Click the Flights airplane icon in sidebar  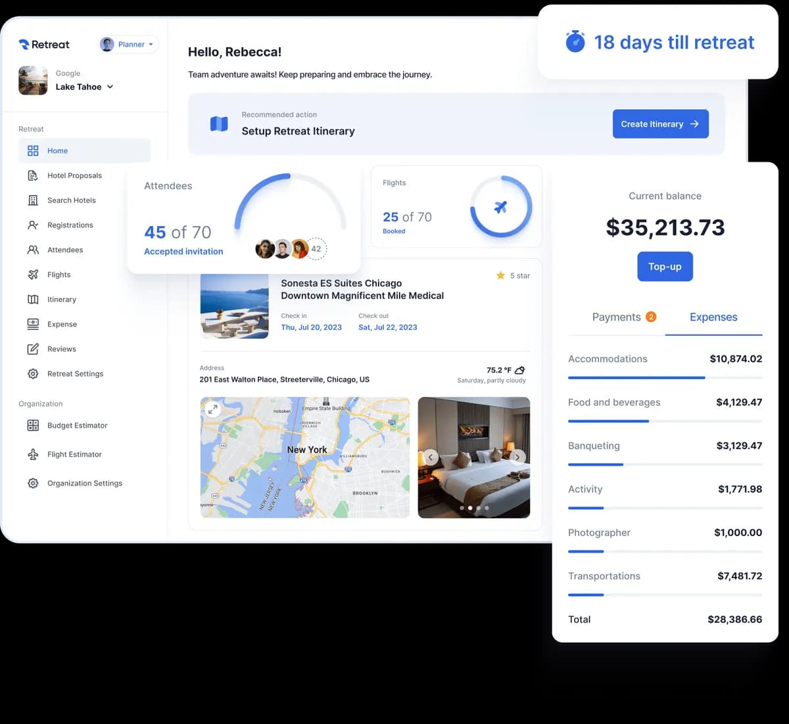(x=33, y=275)
